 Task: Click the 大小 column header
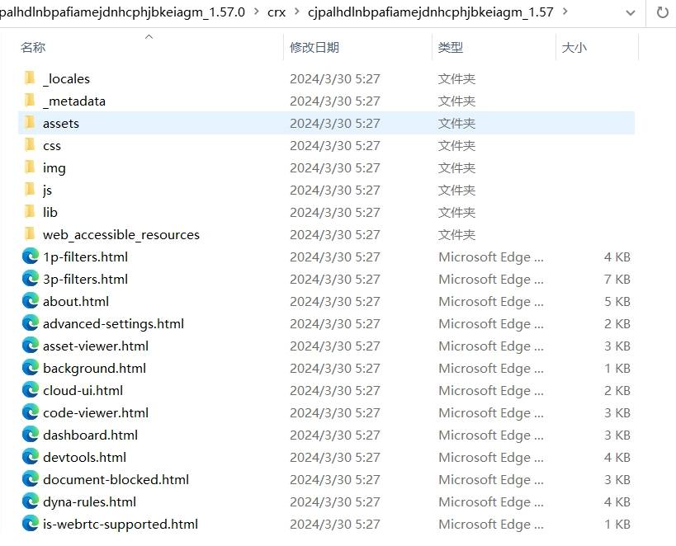tap(574, 48)
